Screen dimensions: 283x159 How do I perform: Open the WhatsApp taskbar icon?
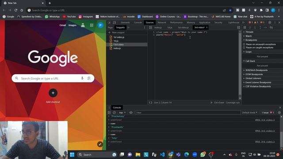(203, 155)
